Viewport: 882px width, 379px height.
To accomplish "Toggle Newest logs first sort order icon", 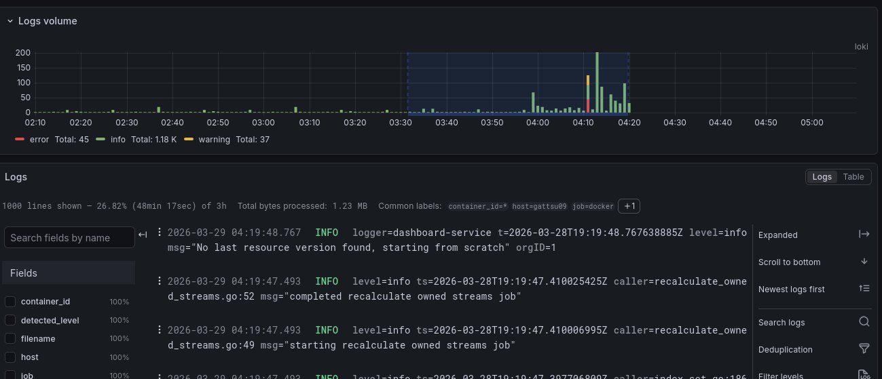I will point(864,289).
